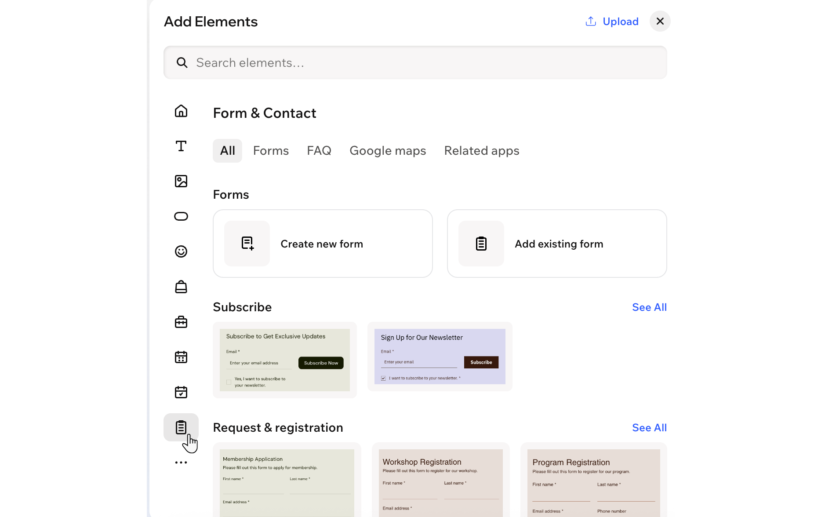Screen dimensions: 836x517
Task: Select the Membership Application form template
Action: tap(287, 480)
